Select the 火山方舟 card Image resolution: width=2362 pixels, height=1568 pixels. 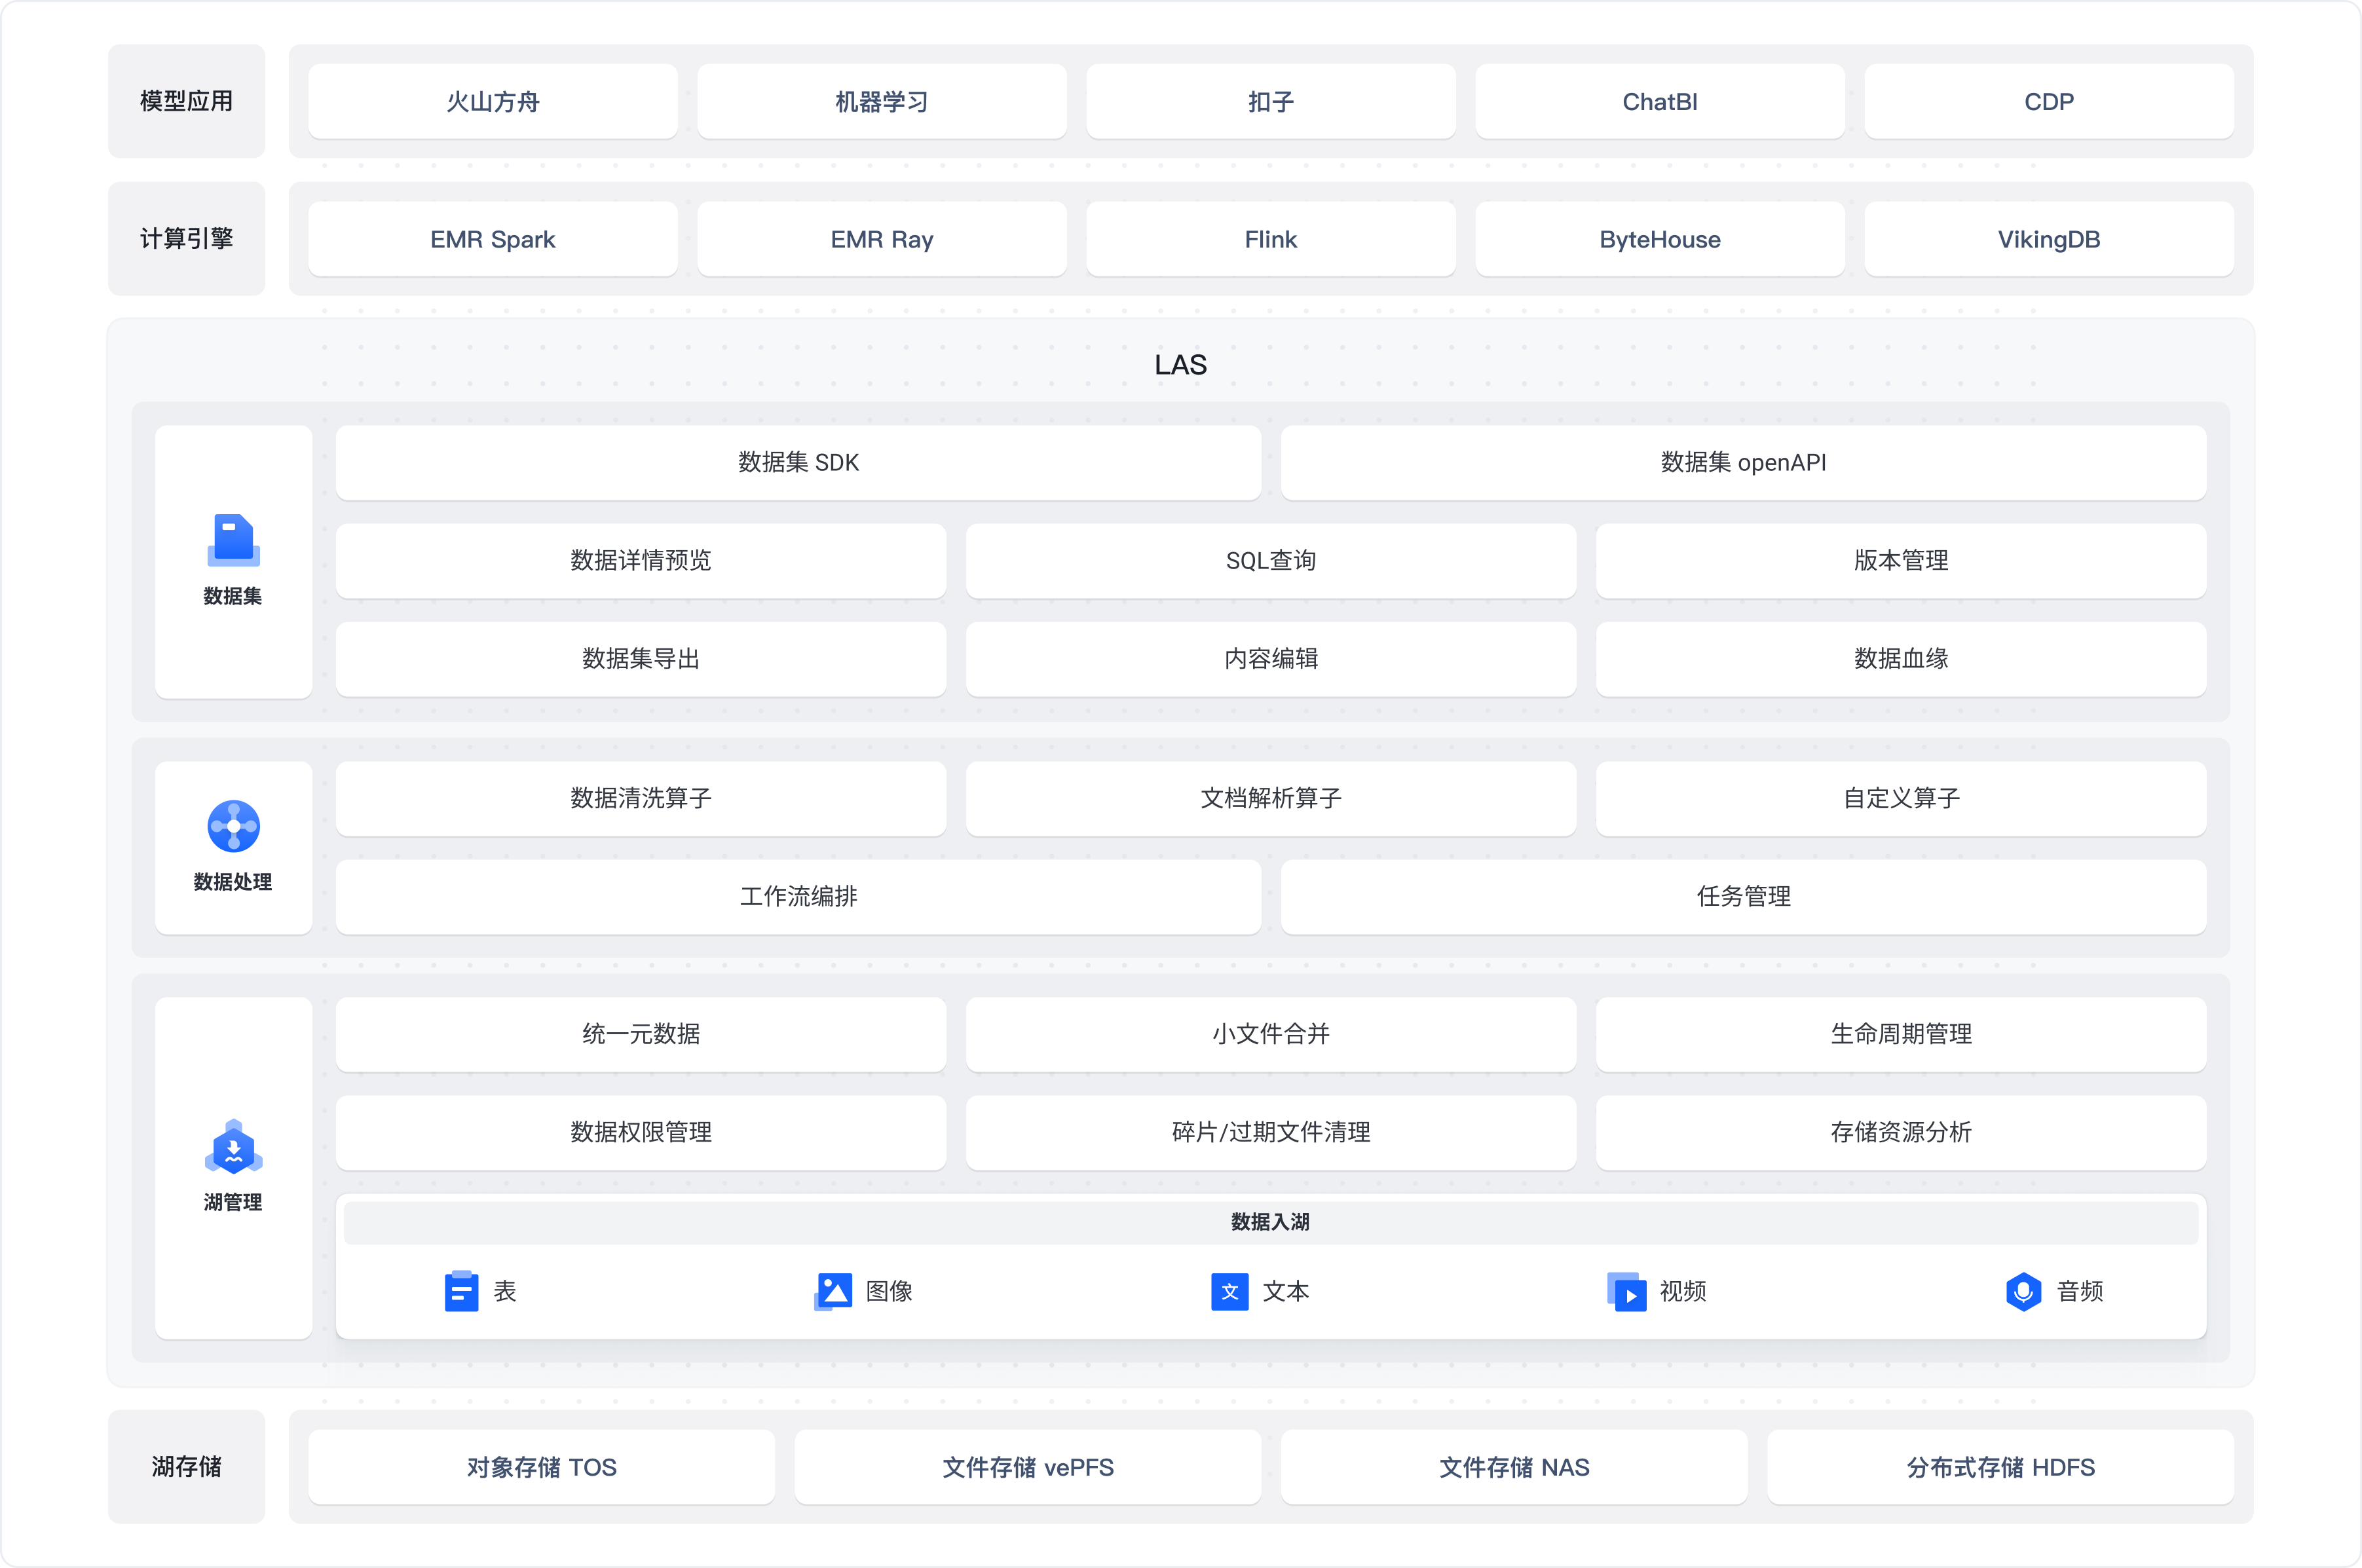(x=493, y=101)
